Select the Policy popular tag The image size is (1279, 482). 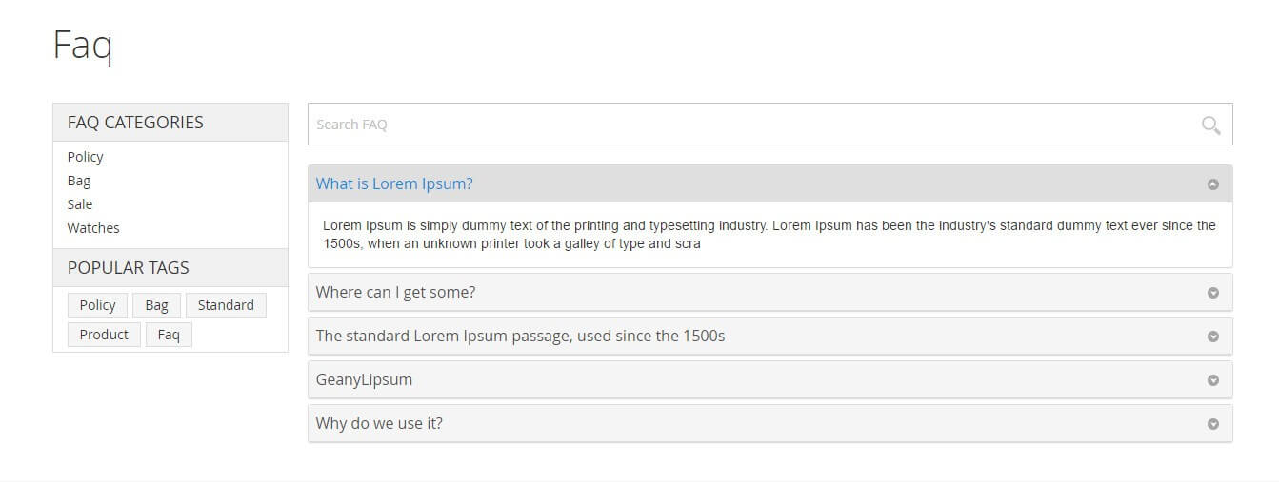tap(97, 305)
